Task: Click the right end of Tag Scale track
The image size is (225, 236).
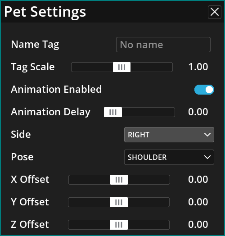Action: tap(171, 67)
